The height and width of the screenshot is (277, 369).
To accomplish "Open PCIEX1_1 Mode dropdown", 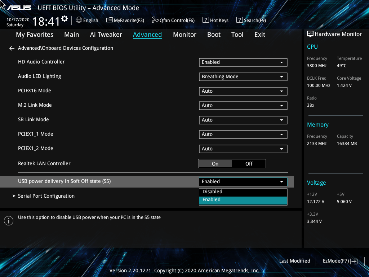I will [x=243, y=135].
